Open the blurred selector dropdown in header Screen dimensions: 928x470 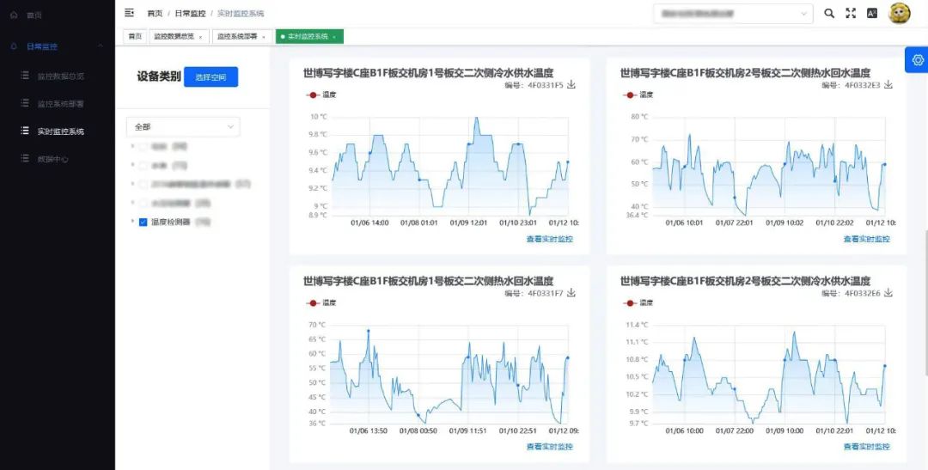click(733, 13)
